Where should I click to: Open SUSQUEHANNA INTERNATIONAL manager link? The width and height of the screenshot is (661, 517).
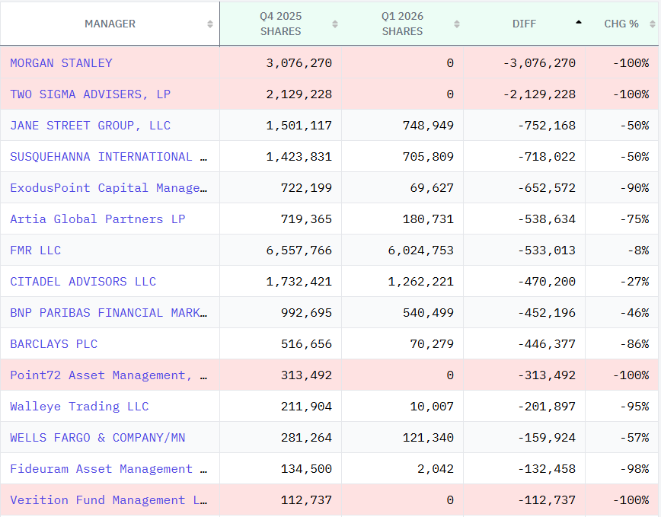(x=109, y=156)
